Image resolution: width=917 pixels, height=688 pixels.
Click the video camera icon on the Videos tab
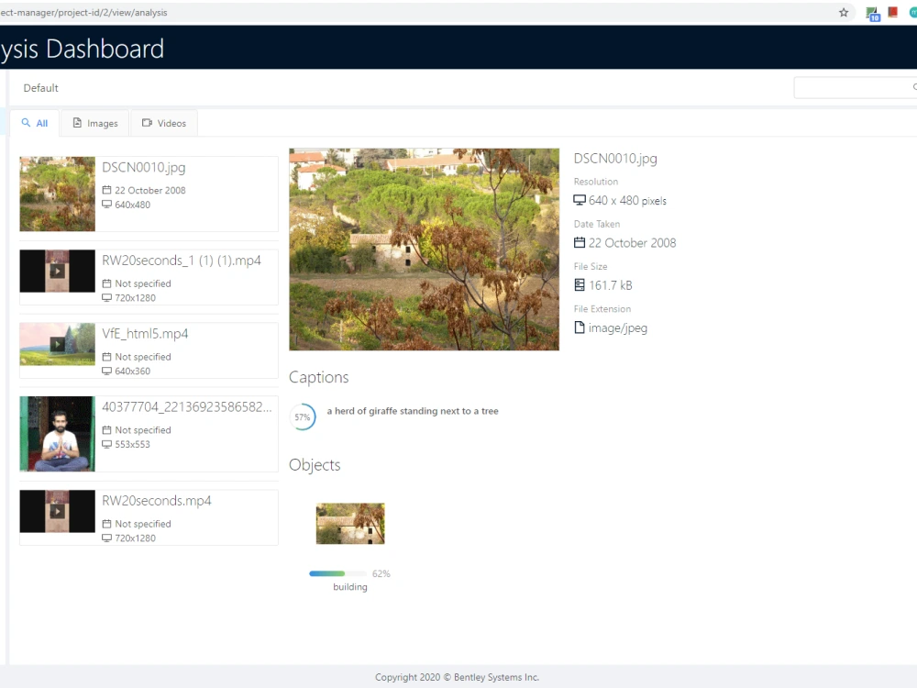pyautogui.click(x=146, y=122)
